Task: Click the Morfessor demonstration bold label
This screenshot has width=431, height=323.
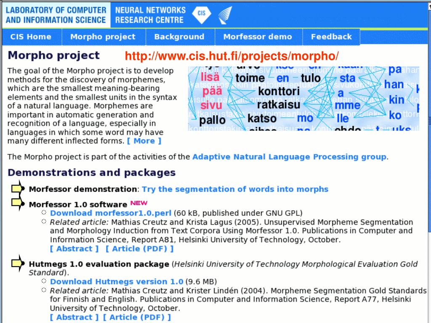Action: 83,189
